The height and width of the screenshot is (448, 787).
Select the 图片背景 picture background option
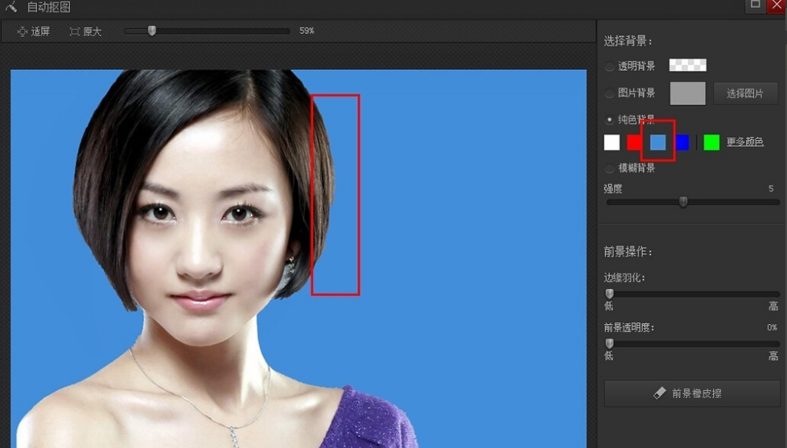[x=610, y=93]
